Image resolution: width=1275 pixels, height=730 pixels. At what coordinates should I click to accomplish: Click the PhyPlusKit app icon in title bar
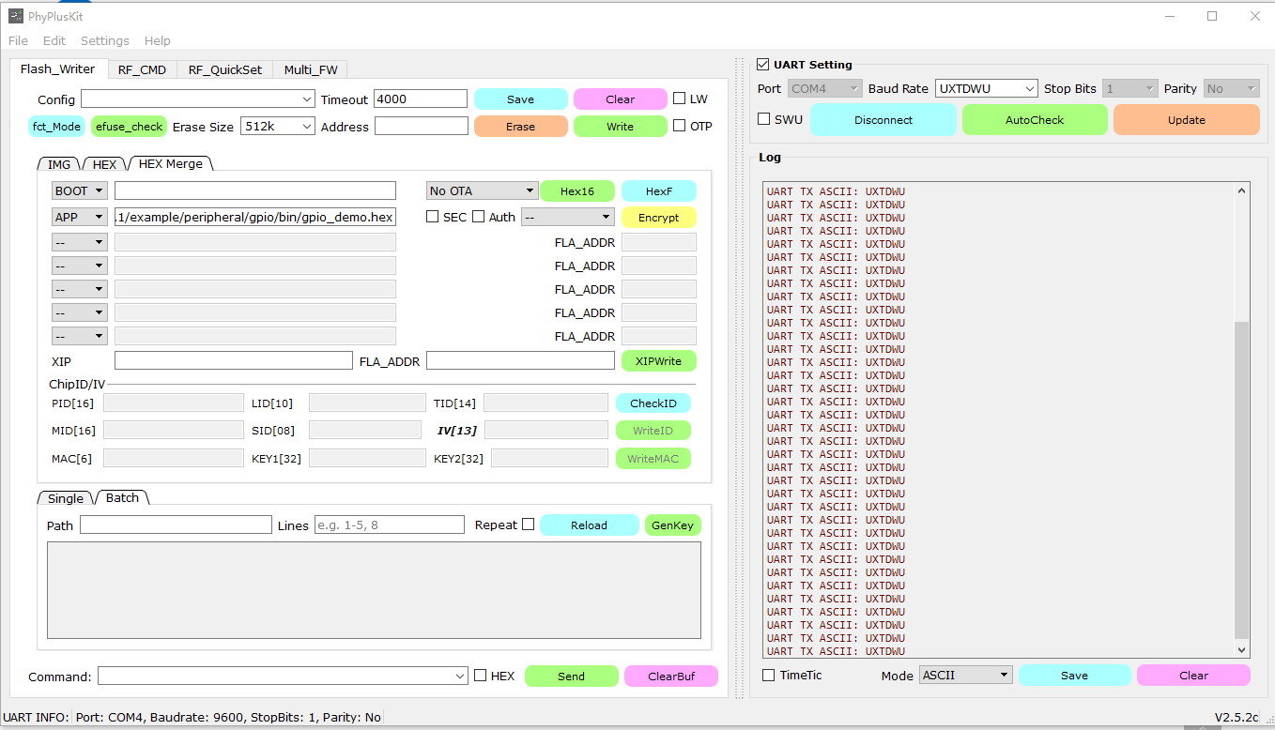(x=16, y=16)
